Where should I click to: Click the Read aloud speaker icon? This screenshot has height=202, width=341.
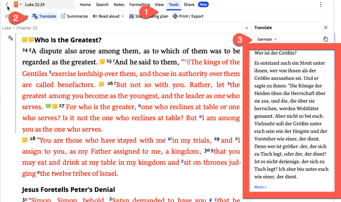[95, 16]
